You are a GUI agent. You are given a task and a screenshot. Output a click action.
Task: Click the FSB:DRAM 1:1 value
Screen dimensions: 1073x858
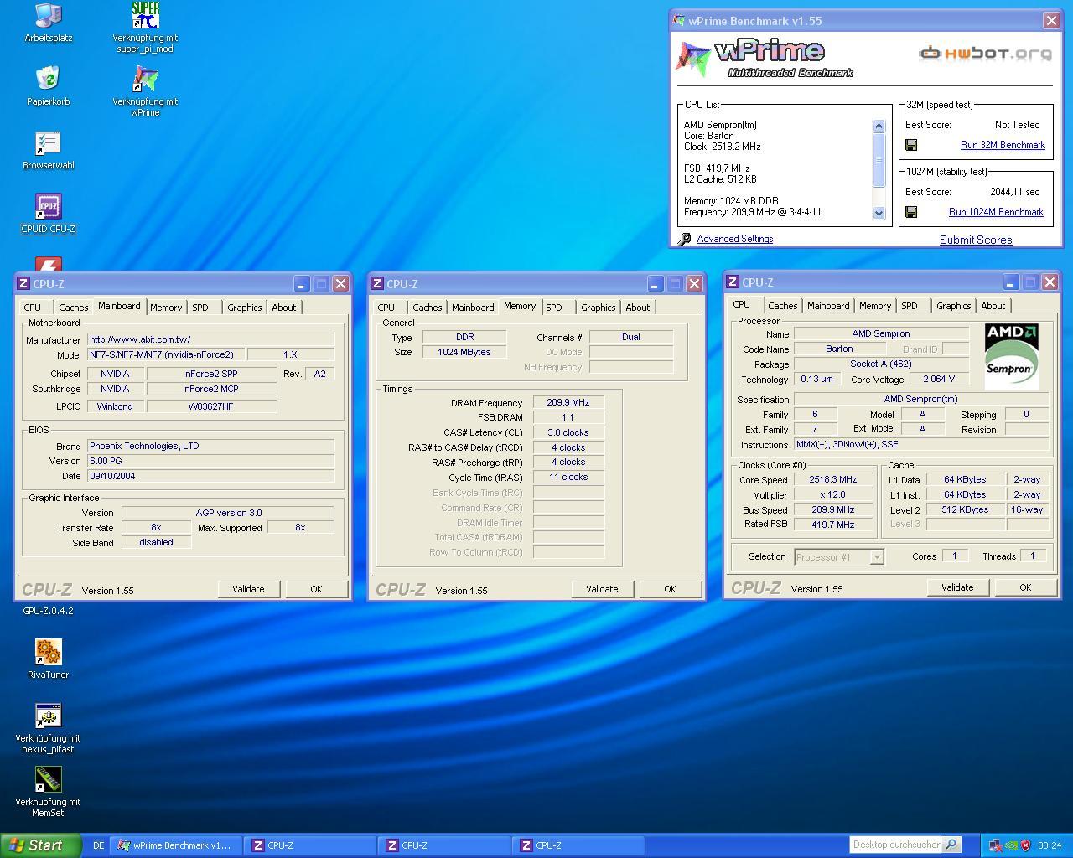(568, 418)
